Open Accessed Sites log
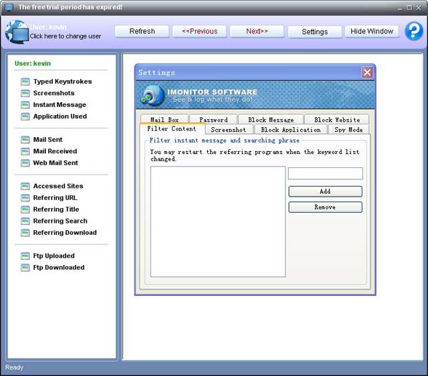The width and height of the screenshot is (428, 376). pyautogui.click(x=58, y=186)
